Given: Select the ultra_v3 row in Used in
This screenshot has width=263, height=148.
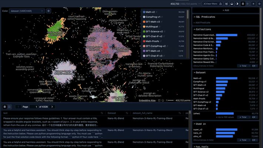Looking at the screenshot, I should click(226, 137).
